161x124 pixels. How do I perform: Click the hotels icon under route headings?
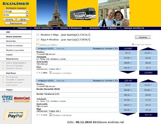pyautogui.click(x=37, y=44)
